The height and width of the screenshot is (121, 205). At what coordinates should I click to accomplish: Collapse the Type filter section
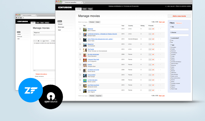(171, 45)
